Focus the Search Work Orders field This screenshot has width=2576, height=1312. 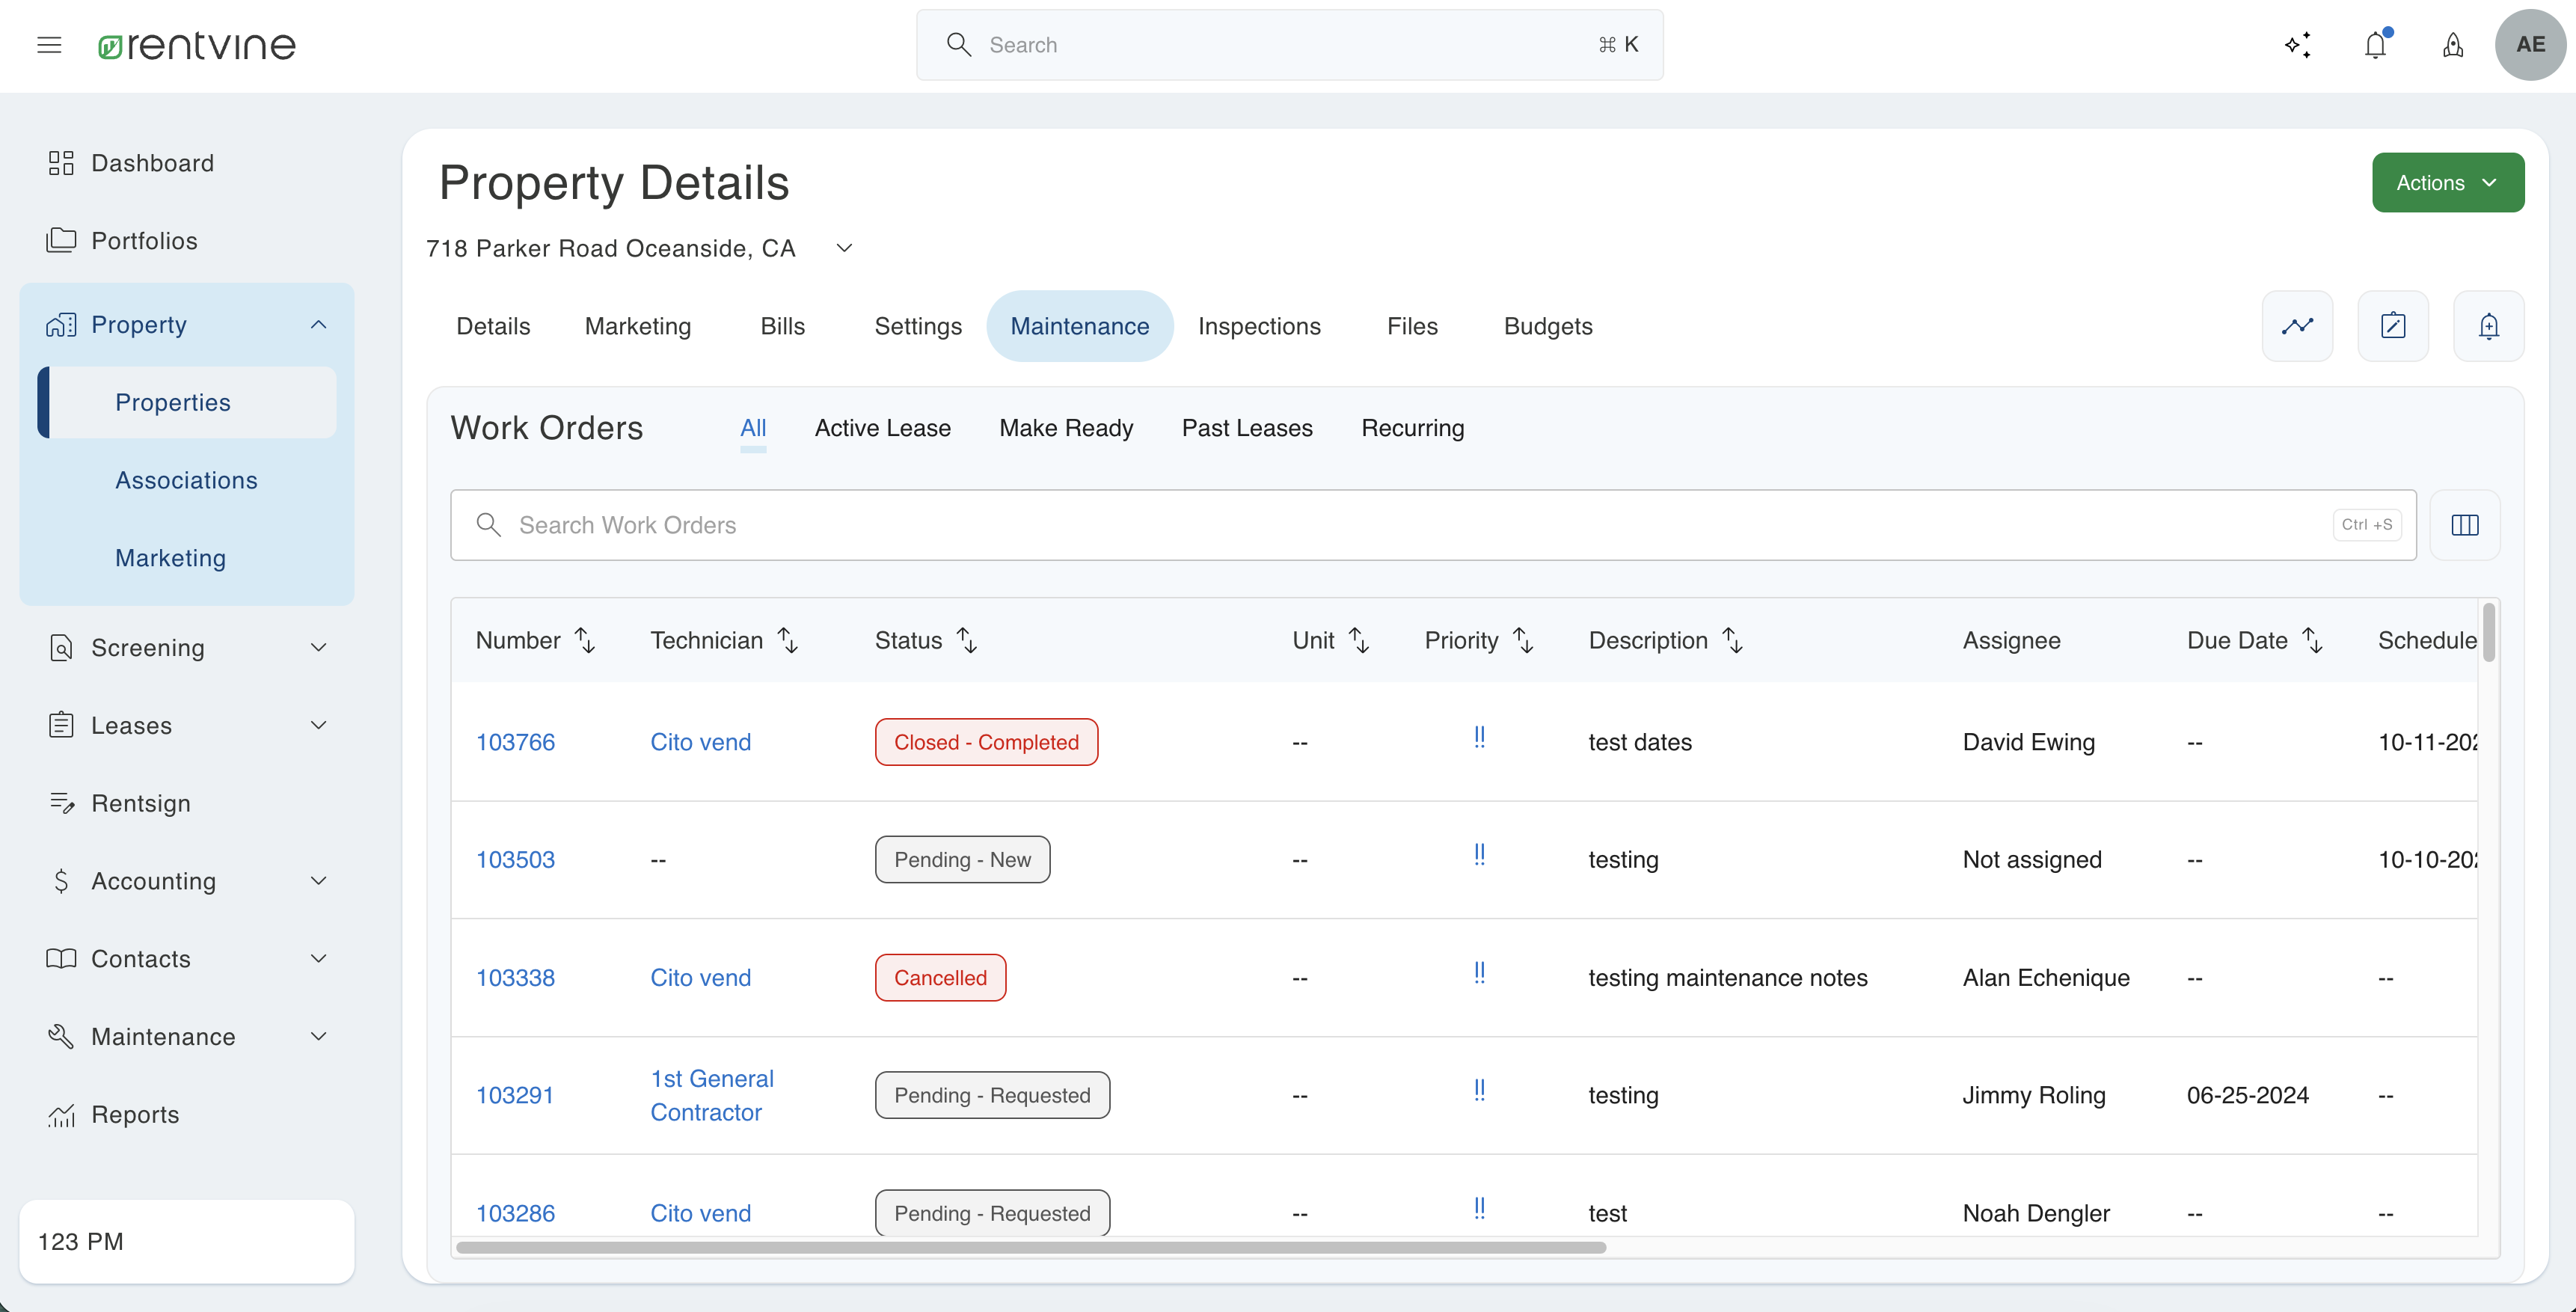coord(1400,525)
